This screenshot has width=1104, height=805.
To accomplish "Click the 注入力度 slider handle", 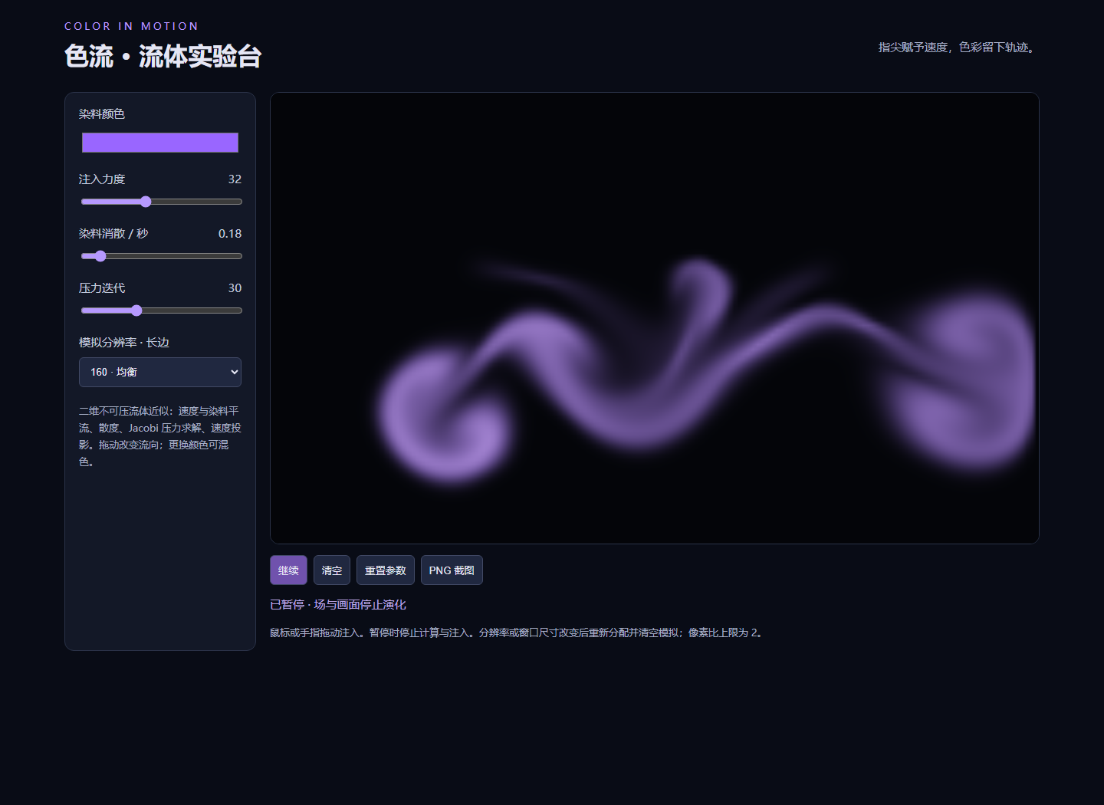I will [146, 202].
